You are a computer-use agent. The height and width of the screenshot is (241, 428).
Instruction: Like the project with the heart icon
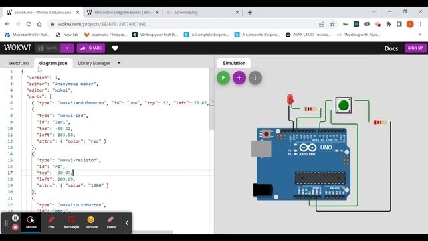coord(115,48)
